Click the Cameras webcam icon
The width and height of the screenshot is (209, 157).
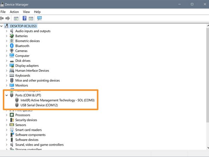click(x=12, y=51)
